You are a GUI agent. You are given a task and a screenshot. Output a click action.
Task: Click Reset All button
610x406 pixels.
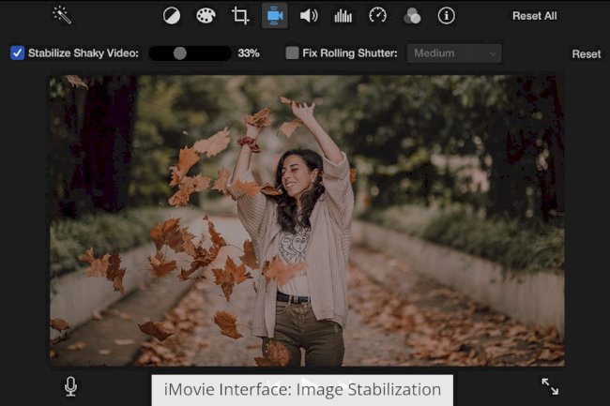click(x=535, y=16)
